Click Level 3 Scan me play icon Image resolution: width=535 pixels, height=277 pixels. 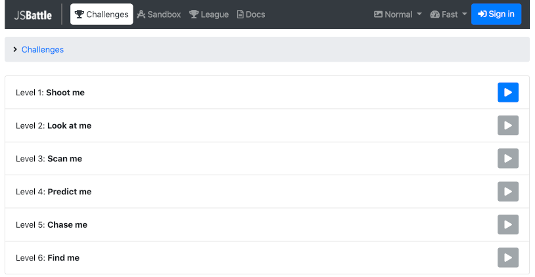[x=507, y=158]
